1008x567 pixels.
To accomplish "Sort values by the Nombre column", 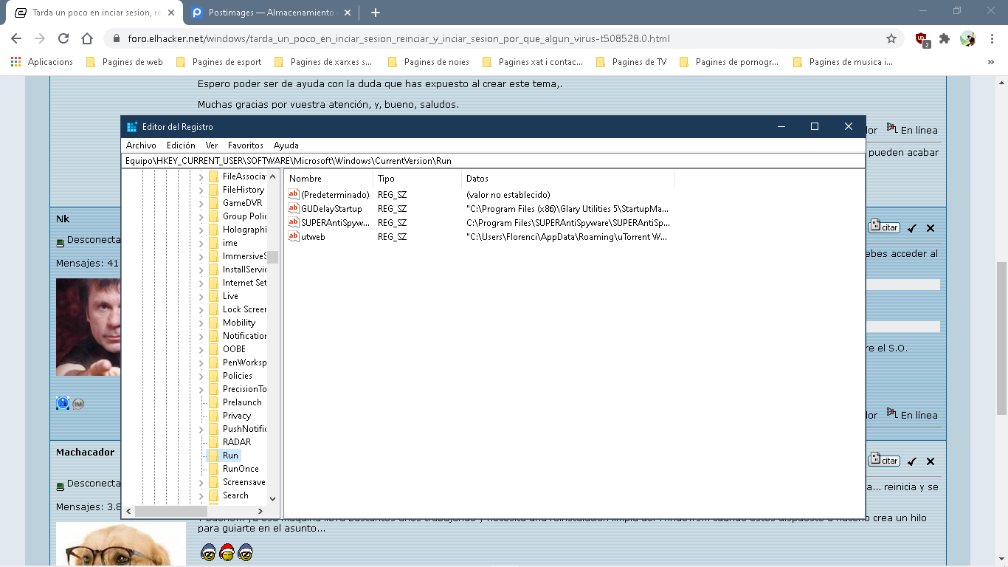I will click(329, 179).
